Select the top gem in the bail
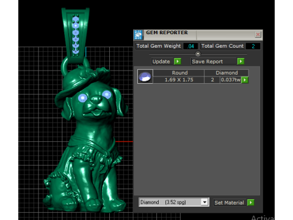293x220 pixels. 76,20
